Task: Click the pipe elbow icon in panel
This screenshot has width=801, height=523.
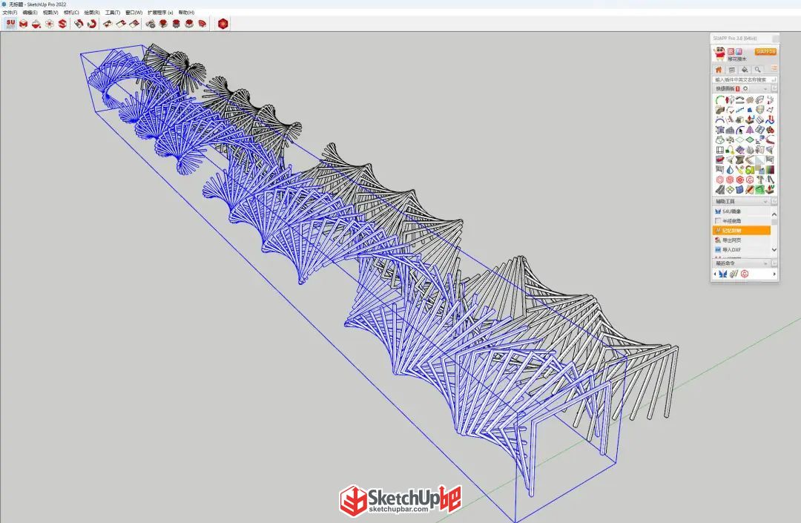Action: [759, 99]
